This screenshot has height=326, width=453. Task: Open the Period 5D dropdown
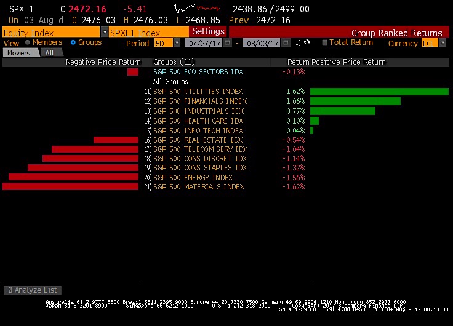click(x=177, y=42)
